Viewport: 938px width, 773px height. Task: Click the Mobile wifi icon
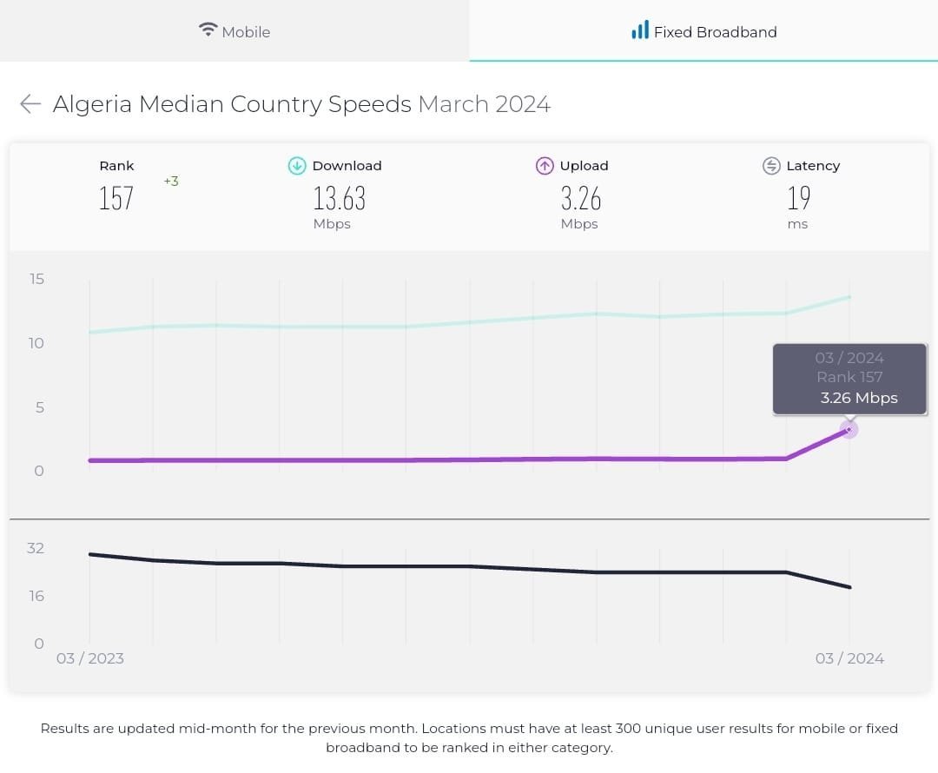pyautogui.click(x=208, y=30)
